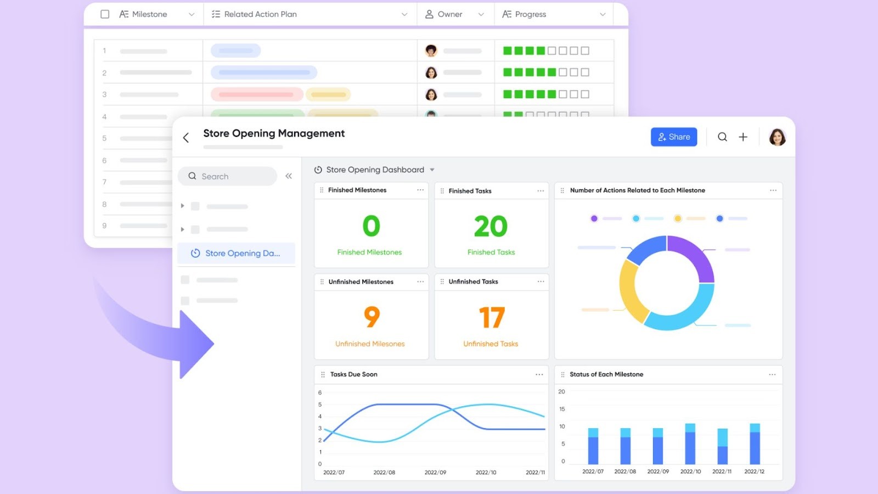Open the Tasks Due Soon widget menu
The image size is (878, 494).
539,374
